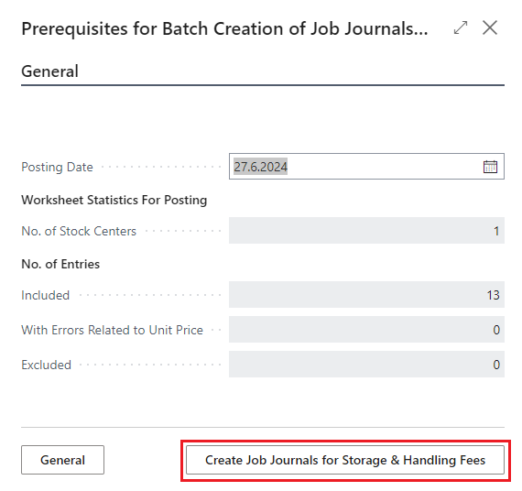Open the calendar date picker icon
This screenshot has height=491, width=522.
[x=490, y=167]
